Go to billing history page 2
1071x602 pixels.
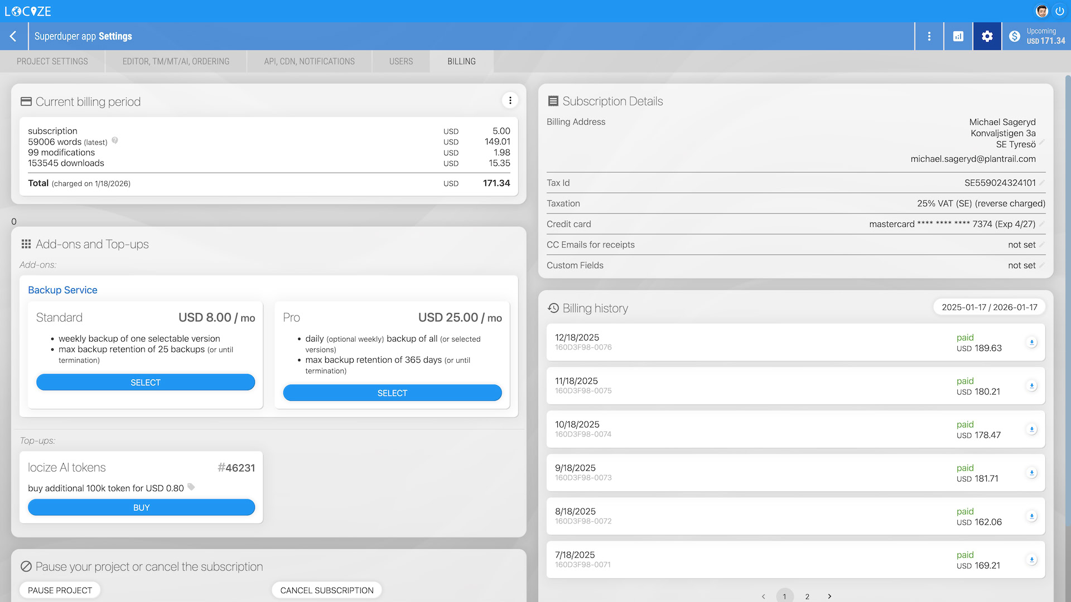click(x=807, y=596)
